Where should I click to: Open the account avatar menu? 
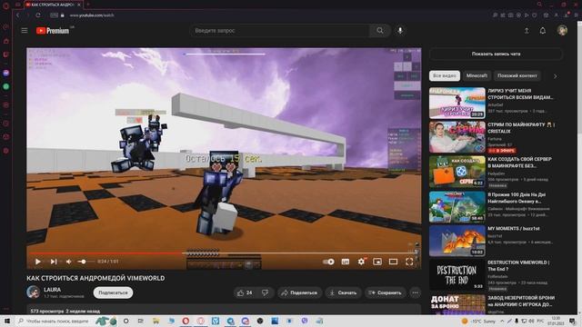pyautogui.click(x=562, y=30)
